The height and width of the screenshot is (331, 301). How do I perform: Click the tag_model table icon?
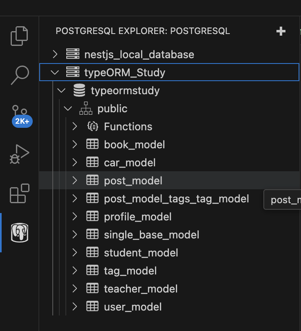pyautogui.click(x=92, y=270)
